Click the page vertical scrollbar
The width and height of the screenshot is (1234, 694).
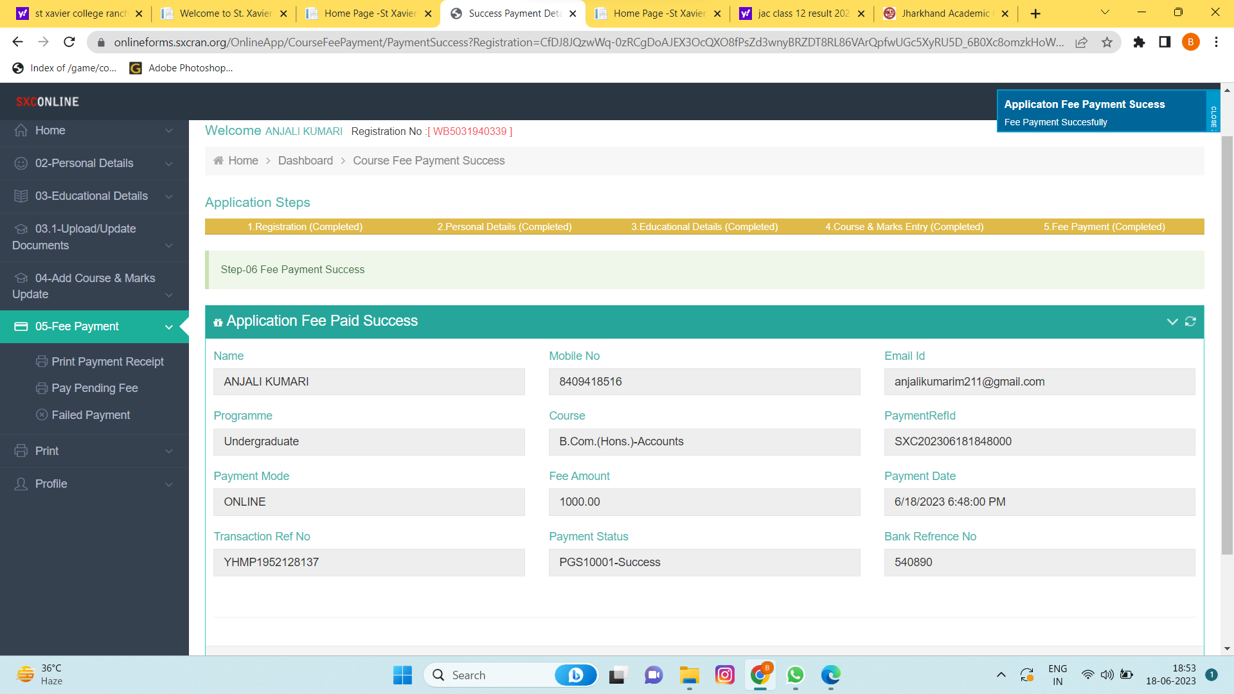[x=1227, y=347]
